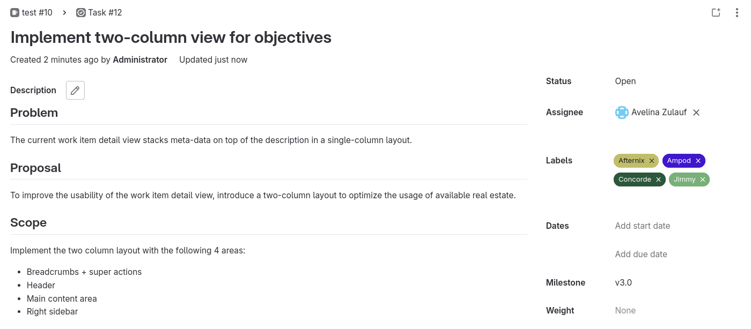Viewport: 751px width, 329px height.
Task: Click the edit description pencil icon
Action: (x=75, y=90)
